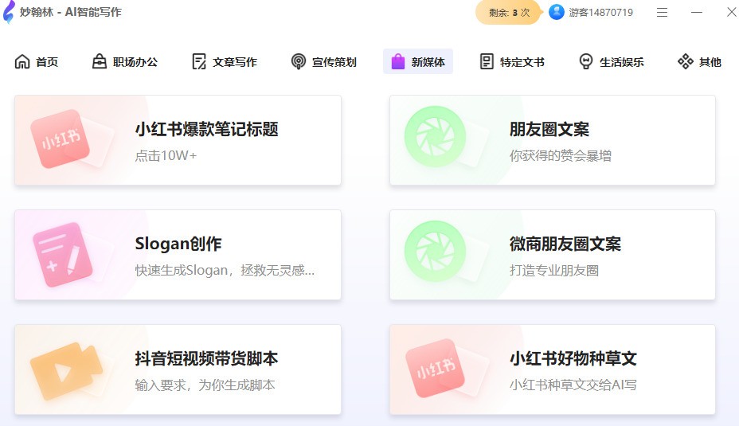Viewport: 739px width, 426px height.
Task: Open the 文章写作 tab
Action: [225, 62]
